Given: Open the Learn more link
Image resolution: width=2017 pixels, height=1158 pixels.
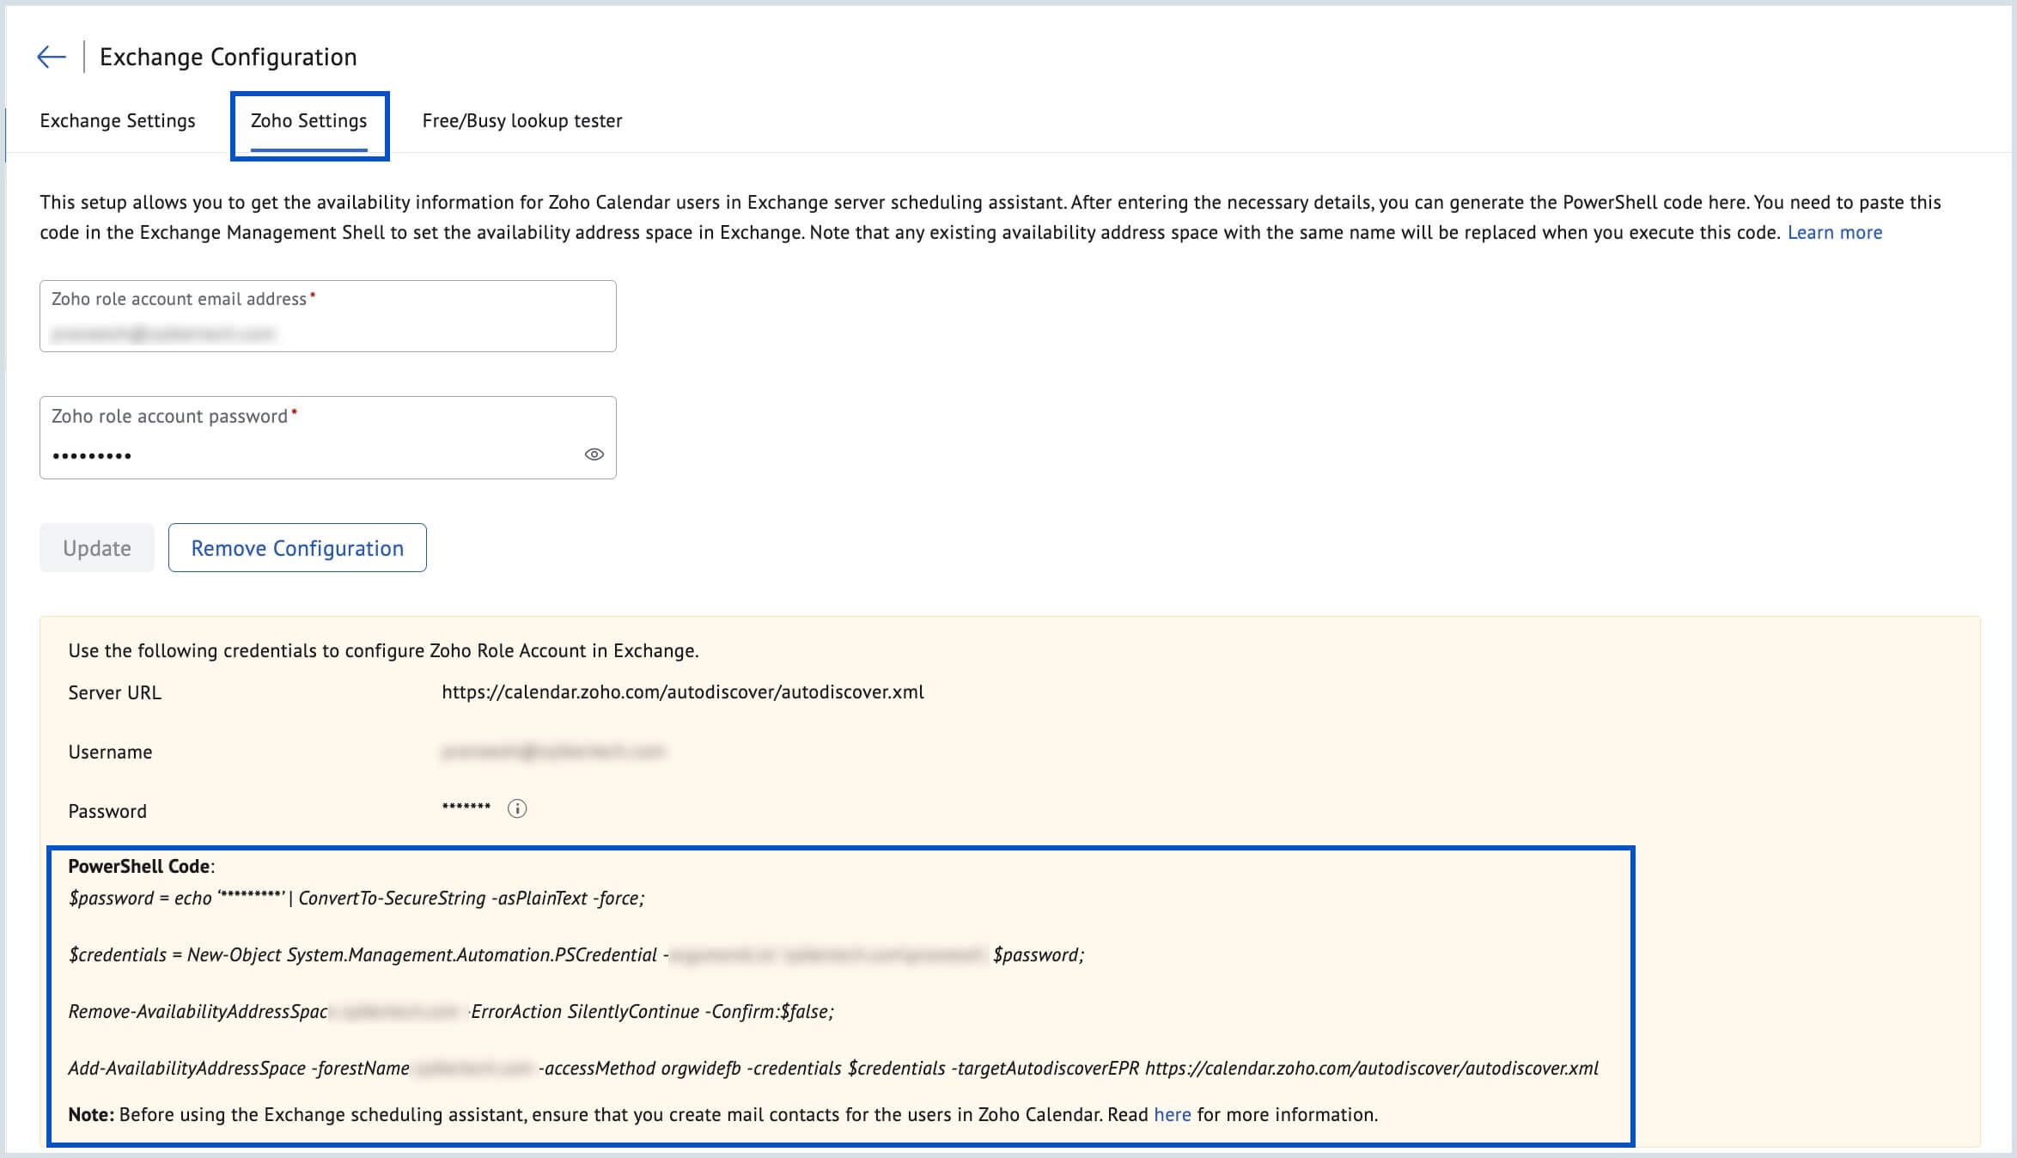Looking at the screenshot, I should click(x=1835, y=231).
